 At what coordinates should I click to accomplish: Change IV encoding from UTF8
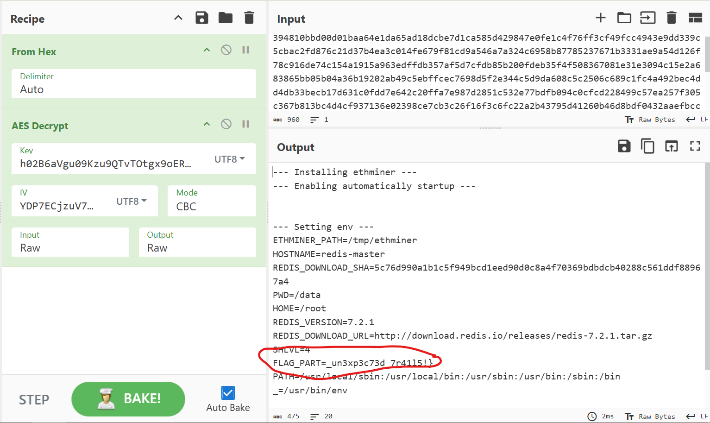(x=132, y=201)
